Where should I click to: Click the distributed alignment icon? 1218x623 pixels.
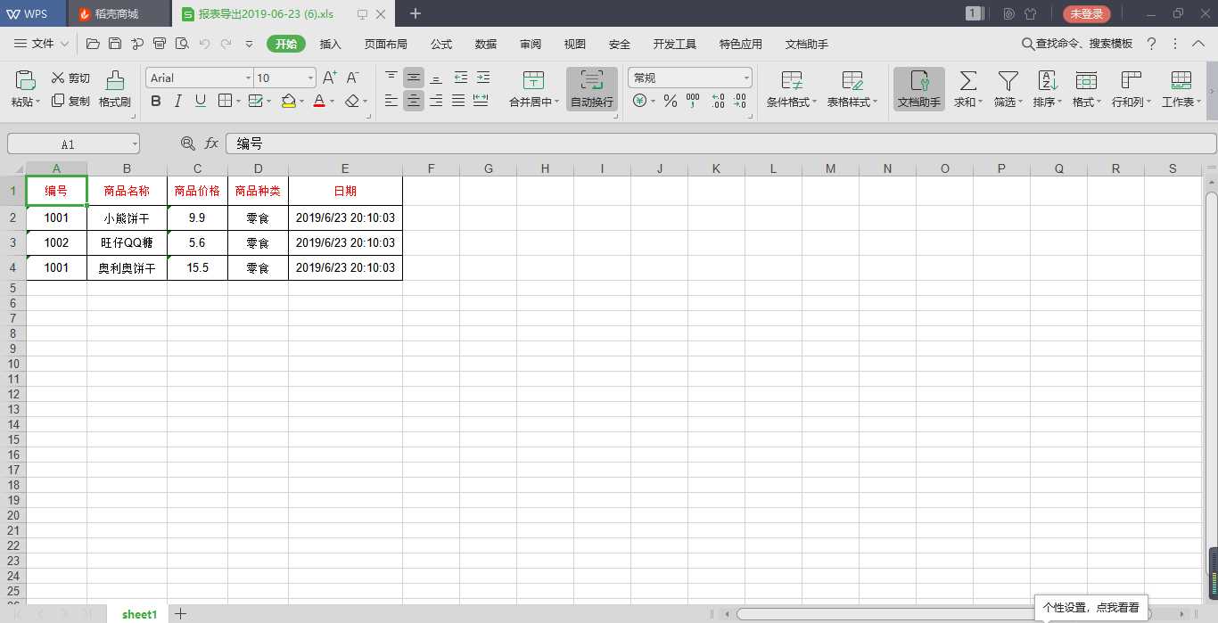(481, 101)
